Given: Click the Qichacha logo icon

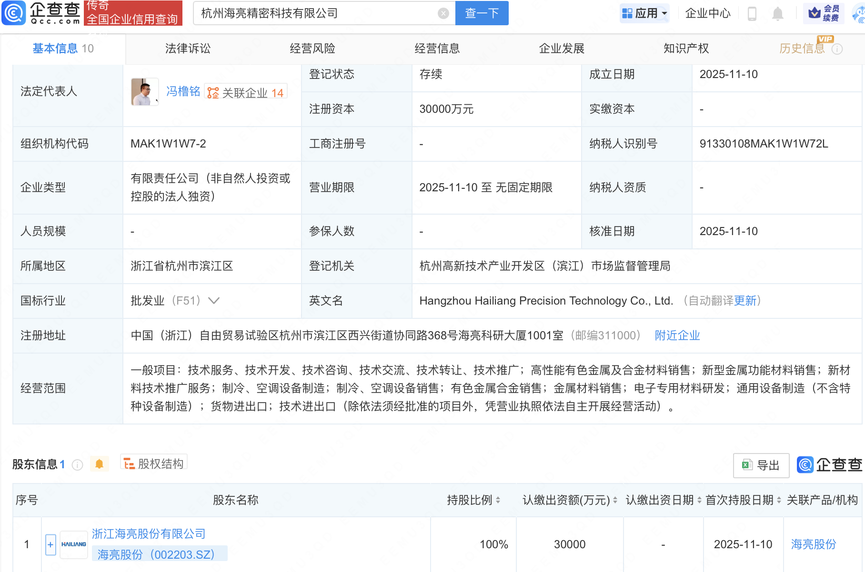Looking at the screenshot, I should 13,13.
